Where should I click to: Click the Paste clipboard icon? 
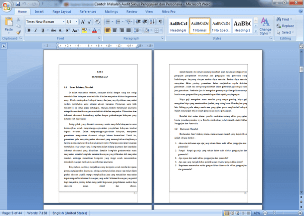pyautogui.click(x=9, y=22)
